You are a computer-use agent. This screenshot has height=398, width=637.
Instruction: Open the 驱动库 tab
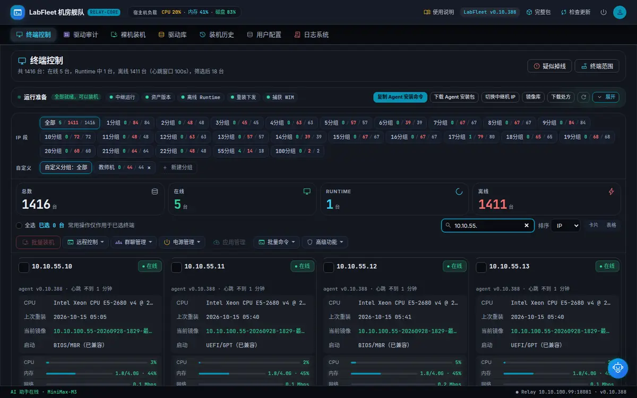[173, 35]
